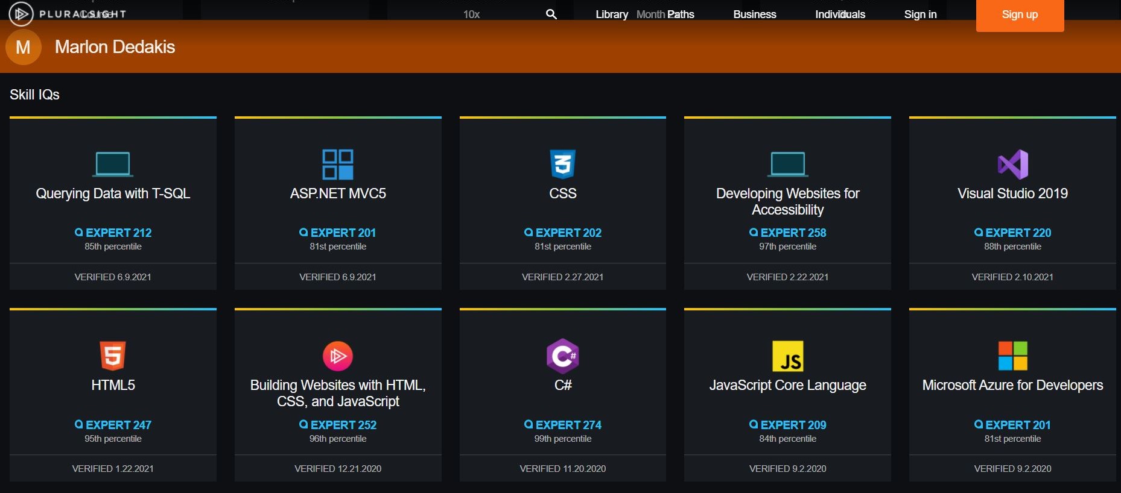Open the Querying Data with T-SQL title
Image resolution: width=1121 pixels, height=493 pixels.
click(x=113, y=193)
